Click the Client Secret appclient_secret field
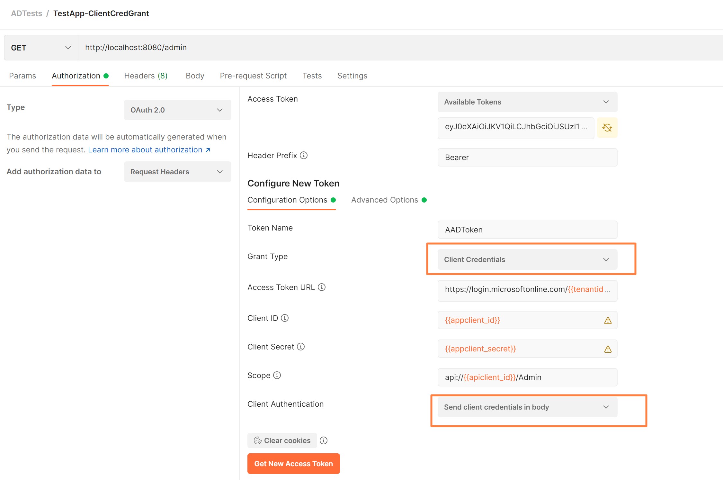This screenshot has width=723, height=480. (527, 349)
